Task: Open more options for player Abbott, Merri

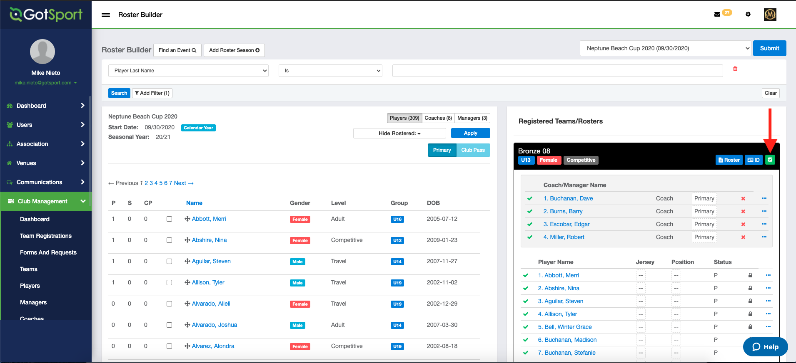Action: coord(768,275)
